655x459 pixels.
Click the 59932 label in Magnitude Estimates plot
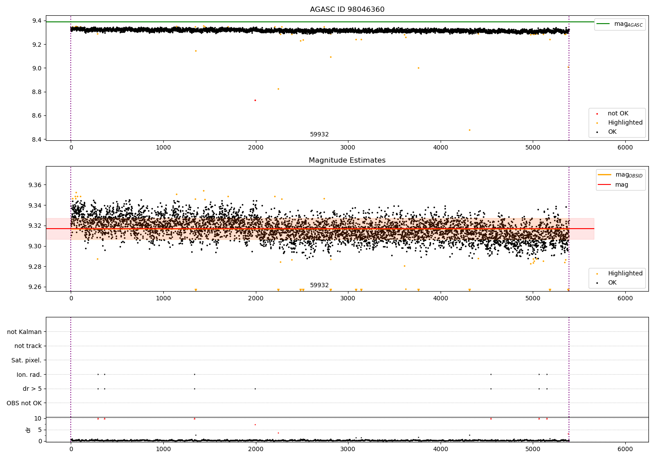(319, 285)
